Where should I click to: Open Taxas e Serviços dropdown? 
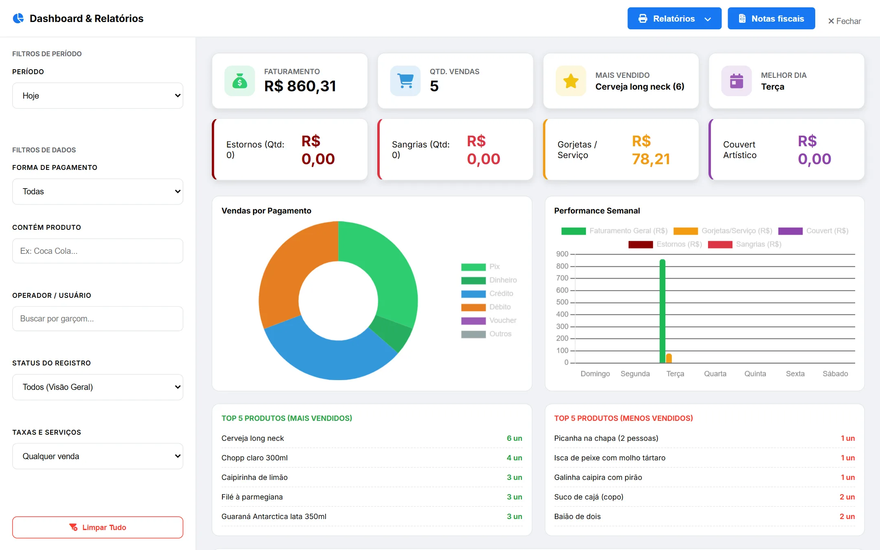pyautogui.click(x=98, y=456)
